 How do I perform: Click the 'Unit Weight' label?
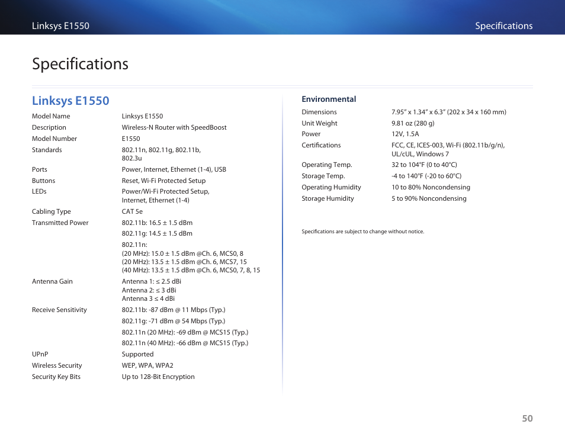click(319, 123)
